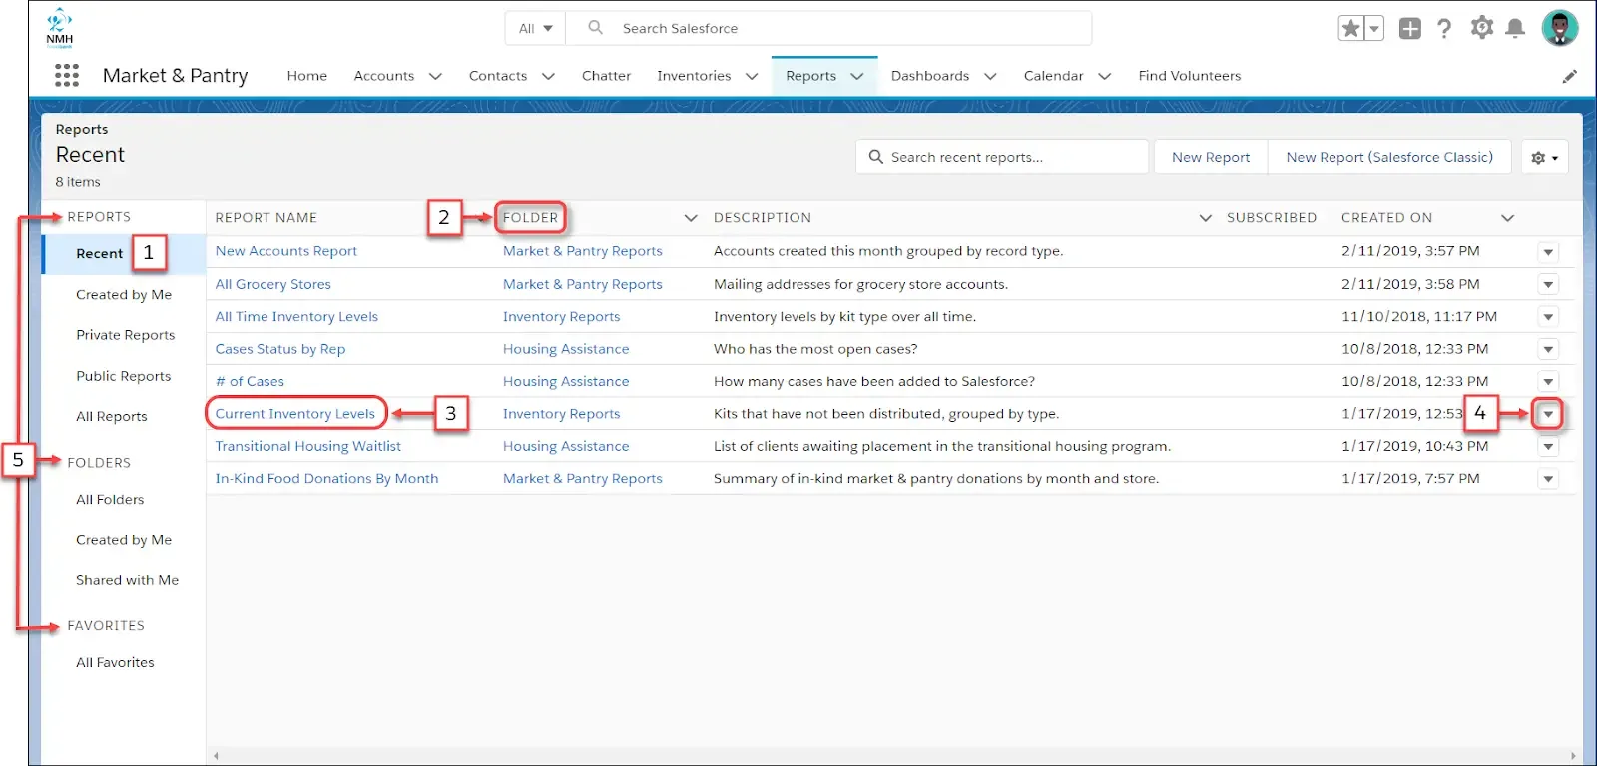Select Recent in the Reports sidebar
This screenshot has width=1597, height=766.
[x=100, y=254]
